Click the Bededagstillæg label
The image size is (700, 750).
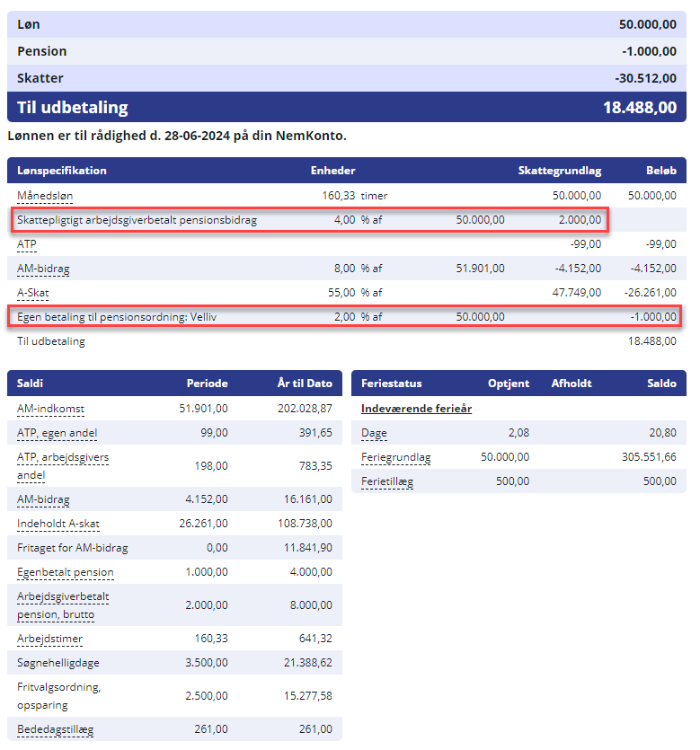(x=55, y=729)
